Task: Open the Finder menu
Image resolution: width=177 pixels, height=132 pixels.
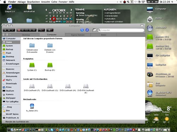Action: click(x=12, y=2)
